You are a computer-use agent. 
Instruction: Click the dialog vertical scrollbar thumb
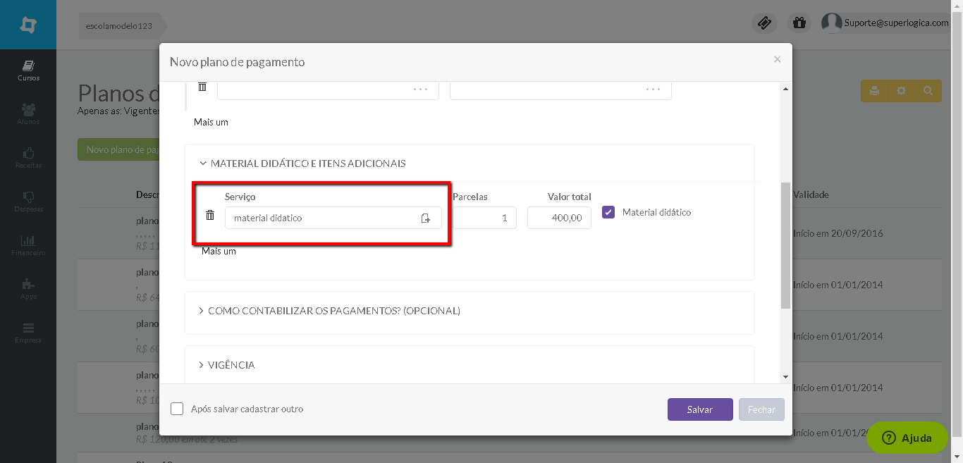click(786, 245)
